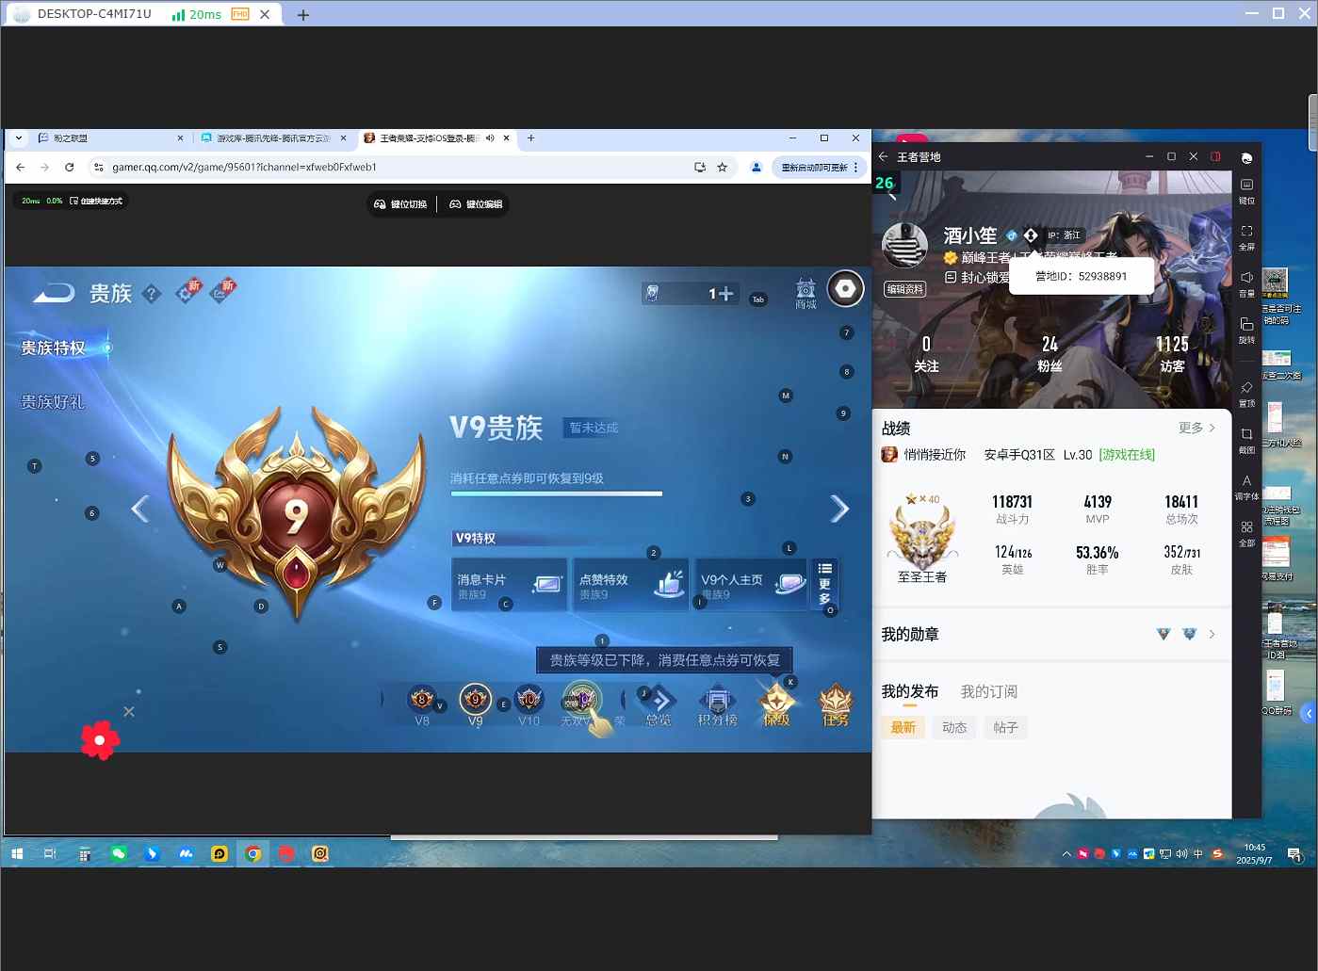Open 更多 link in 战绩 section
Viewport: 1318px width, 971px height.
[1196, 428]
